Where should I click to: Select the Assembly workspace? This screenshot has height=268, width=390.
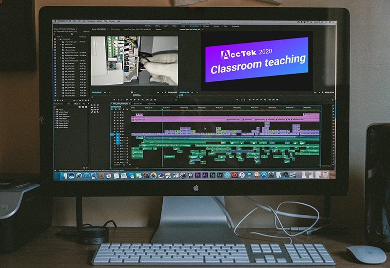coord(148,26)
